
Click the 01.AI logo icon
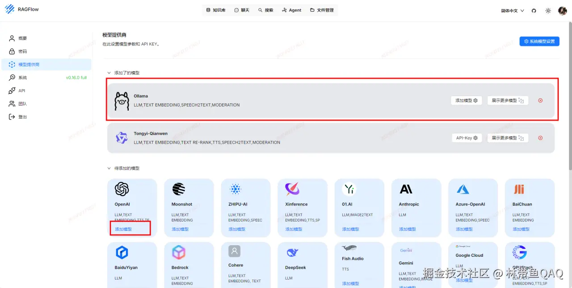pos(349,189)
